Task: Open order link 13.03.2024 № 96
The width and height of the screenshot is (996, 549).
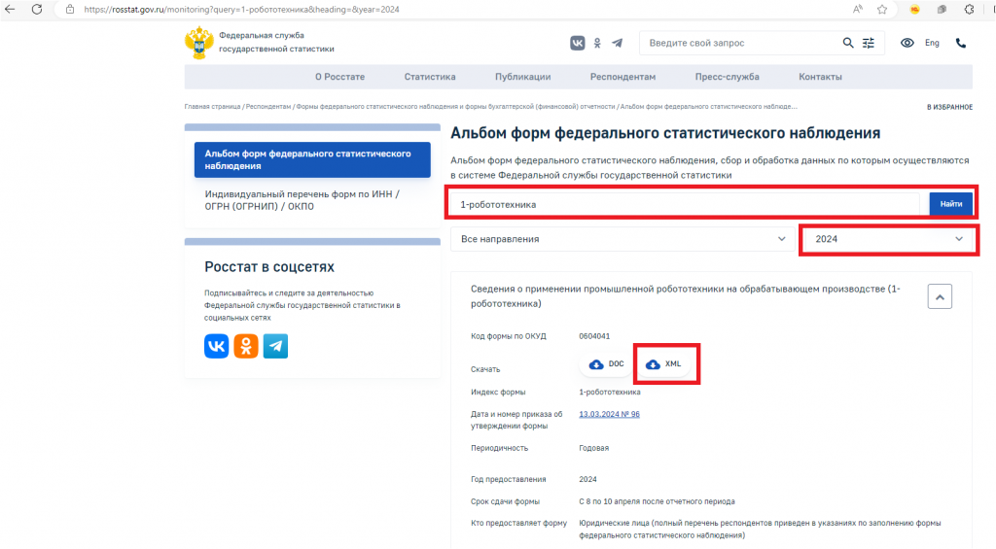Action: point(609,414)
